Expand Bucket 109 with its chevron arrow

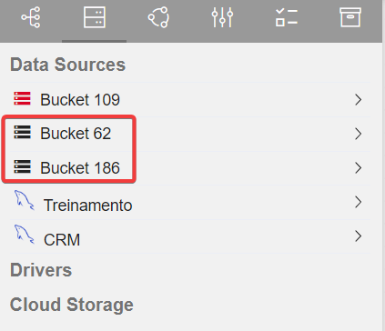(359, 100)
